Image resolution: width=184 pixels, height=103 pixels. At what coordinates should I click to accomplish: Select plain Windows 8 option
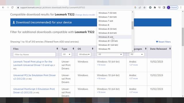114,25
